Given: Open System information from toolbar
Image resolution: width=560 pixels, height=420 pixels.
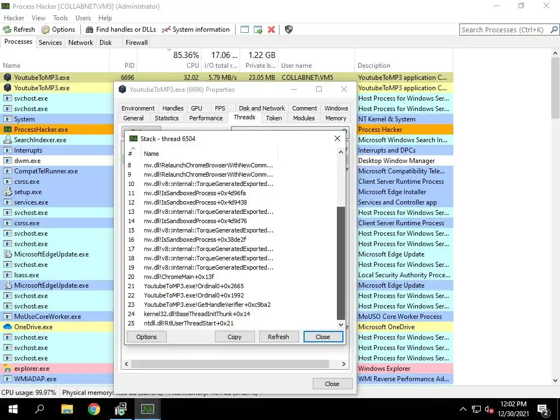Looking at the screenshot, I should (x=196, y=30).
